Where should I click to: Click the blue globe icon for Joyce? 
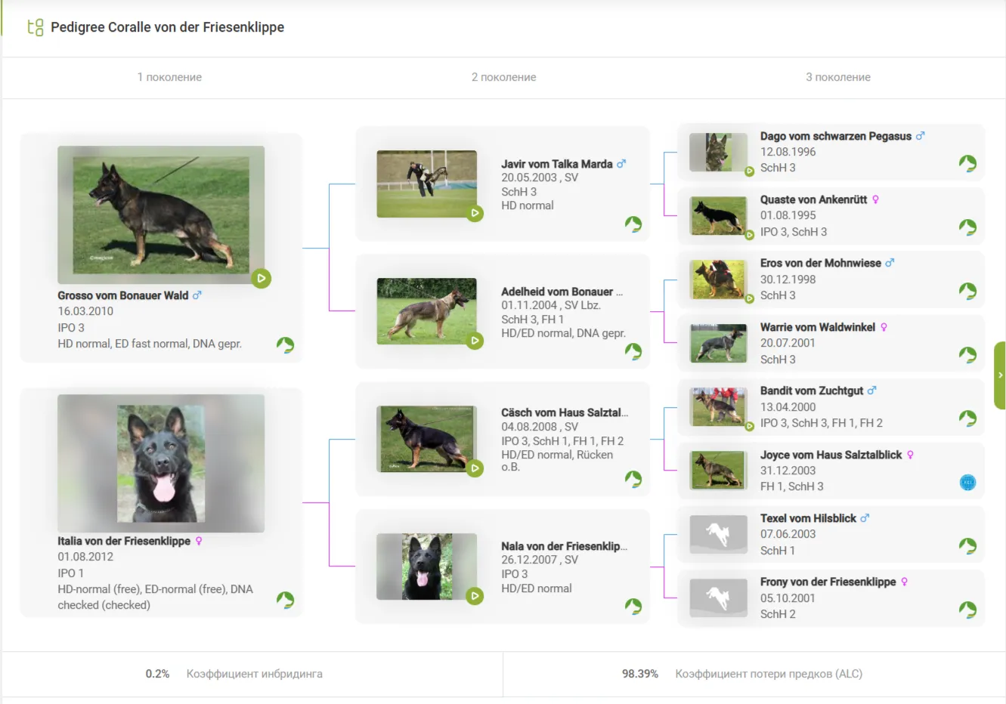(x=967, y=483)
